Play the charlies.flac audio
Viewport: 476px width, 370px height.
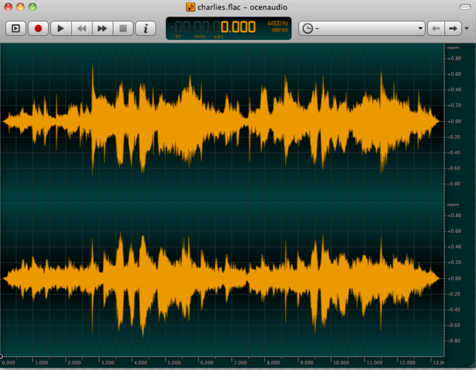(x=61, y=28)
